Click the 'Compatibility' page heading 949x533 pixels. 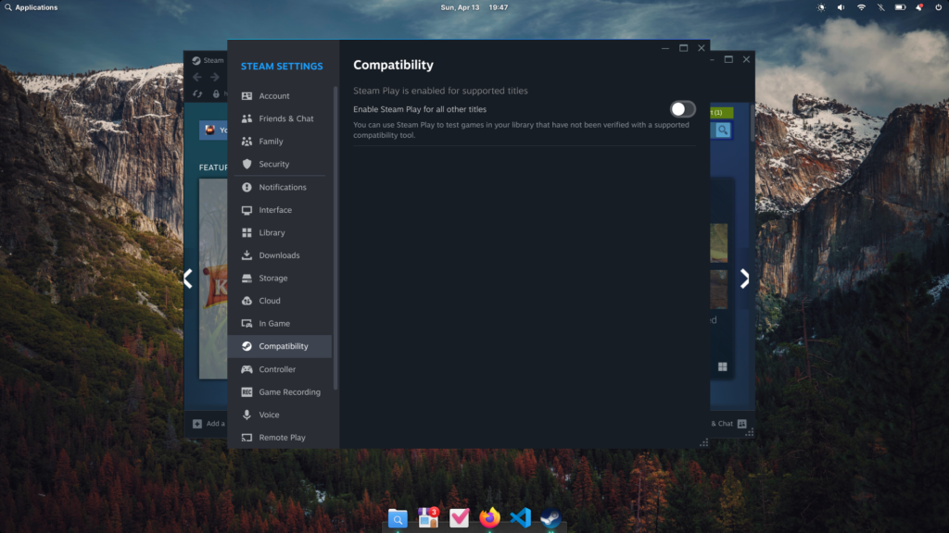pyautogui.click(x=393, y=65)
